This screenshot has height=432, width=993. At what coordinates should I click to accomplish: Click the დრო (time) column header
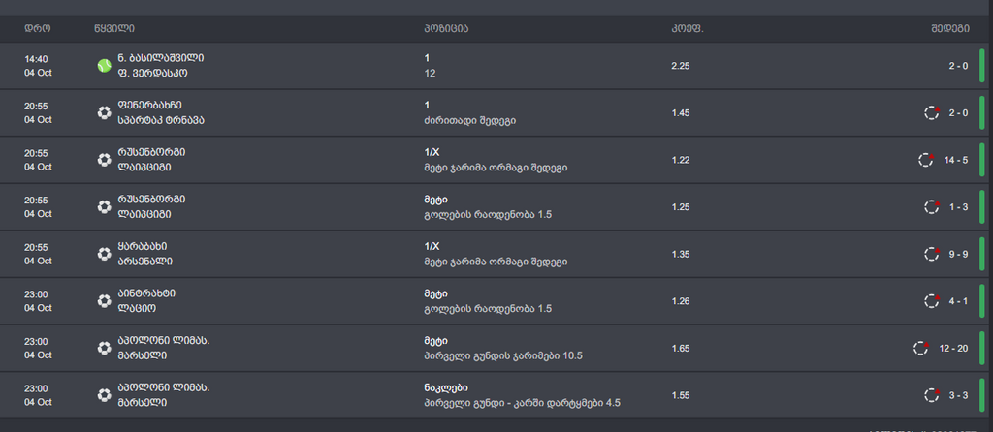tap(37, 28)
